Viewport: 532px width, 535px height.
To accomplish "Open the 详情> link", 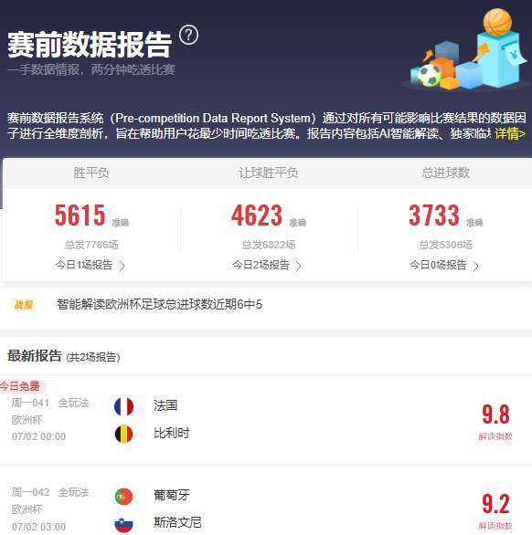I will [x=510, y=133].
